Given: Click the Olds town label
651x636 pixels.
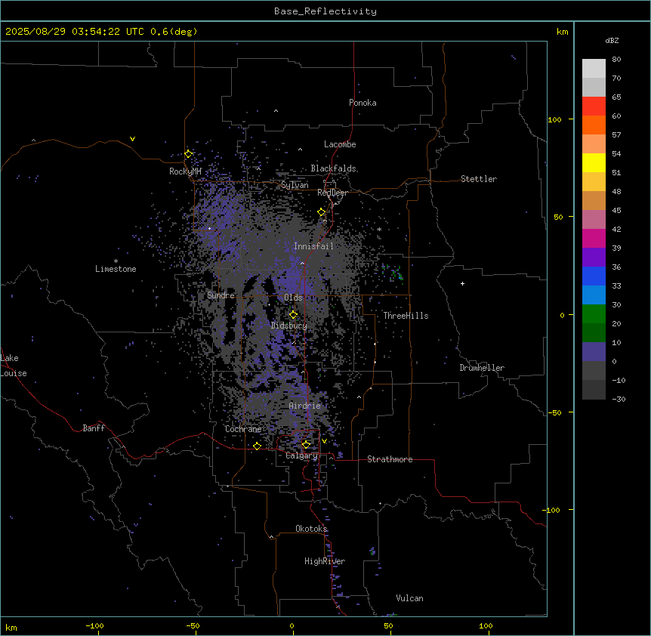Looking at the screenshot, I should pyautogui.click(x=293, y=298).
